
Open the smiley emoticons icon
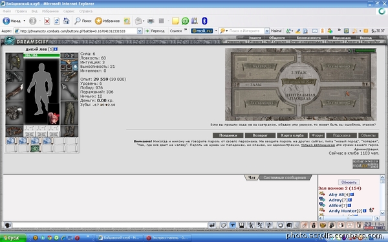[280, 225]
